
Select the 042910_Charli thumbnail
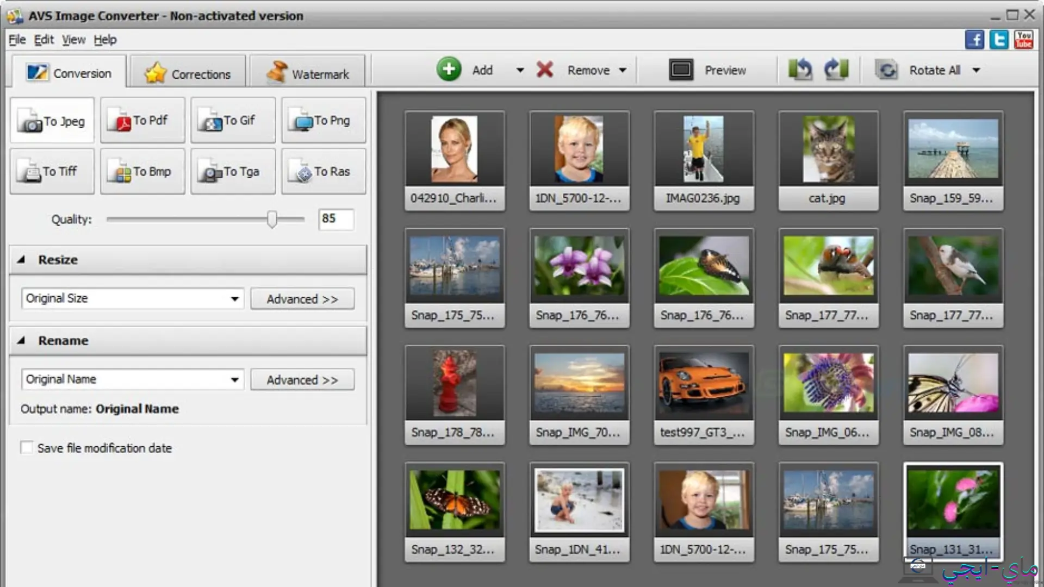point(455,161)
